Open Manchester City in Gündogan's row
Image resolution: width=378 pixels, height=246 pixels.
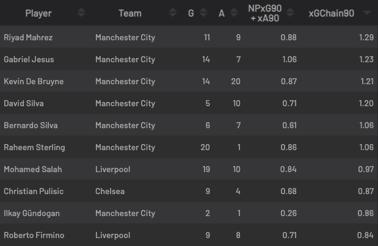tap(125, 213)
